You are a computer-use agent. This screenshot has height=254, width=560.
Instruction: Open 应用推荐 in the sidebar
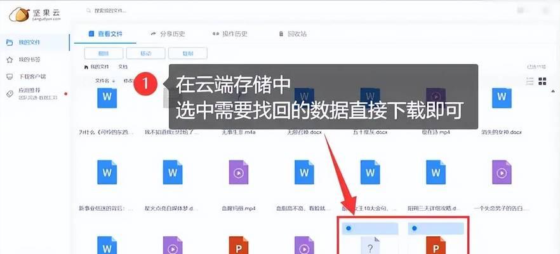(29, 91)
